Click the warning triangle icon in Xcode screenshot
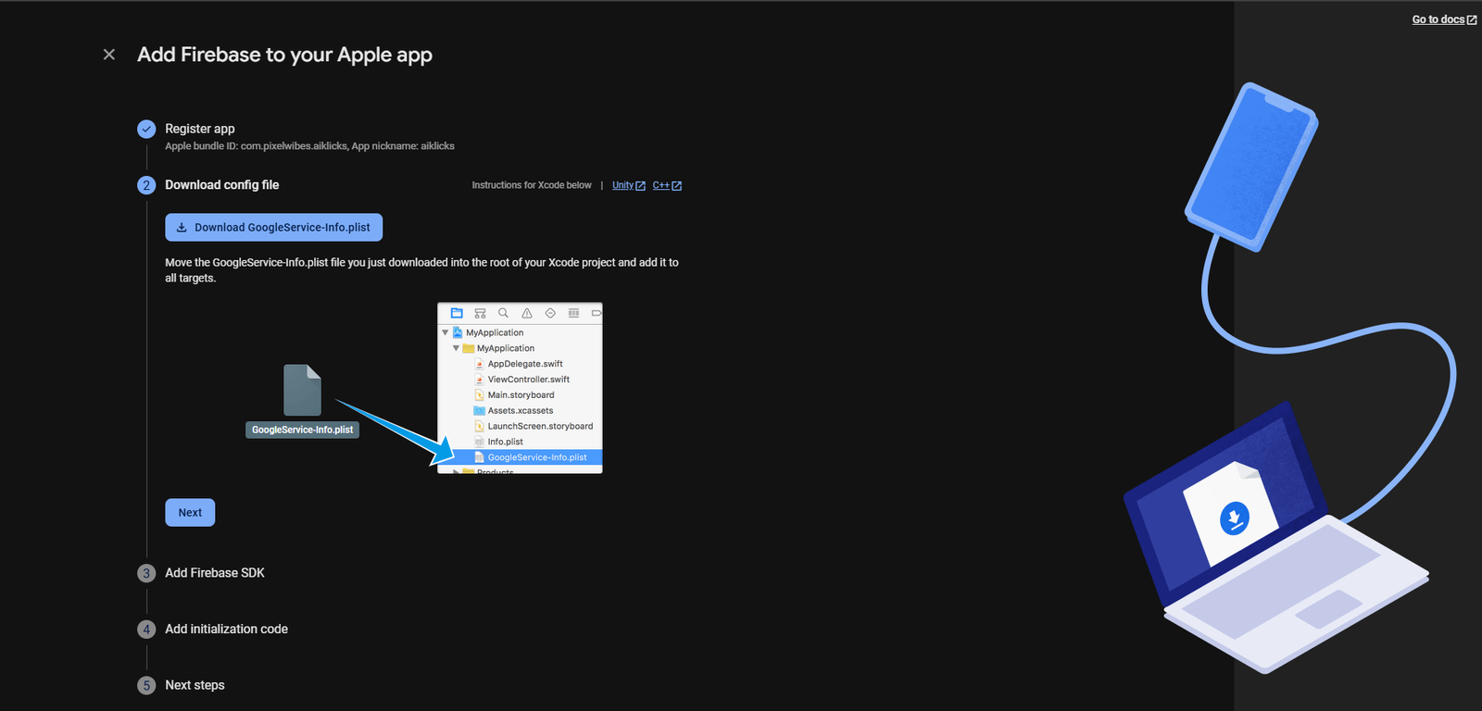This screenshot has width=1482, height=711. click(527, 314)
